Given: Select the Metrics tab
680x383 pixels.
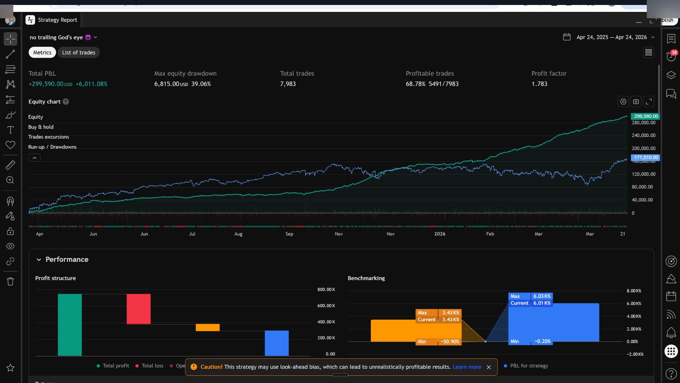Looking at the screenshot, I should click(x=42, y=52).
